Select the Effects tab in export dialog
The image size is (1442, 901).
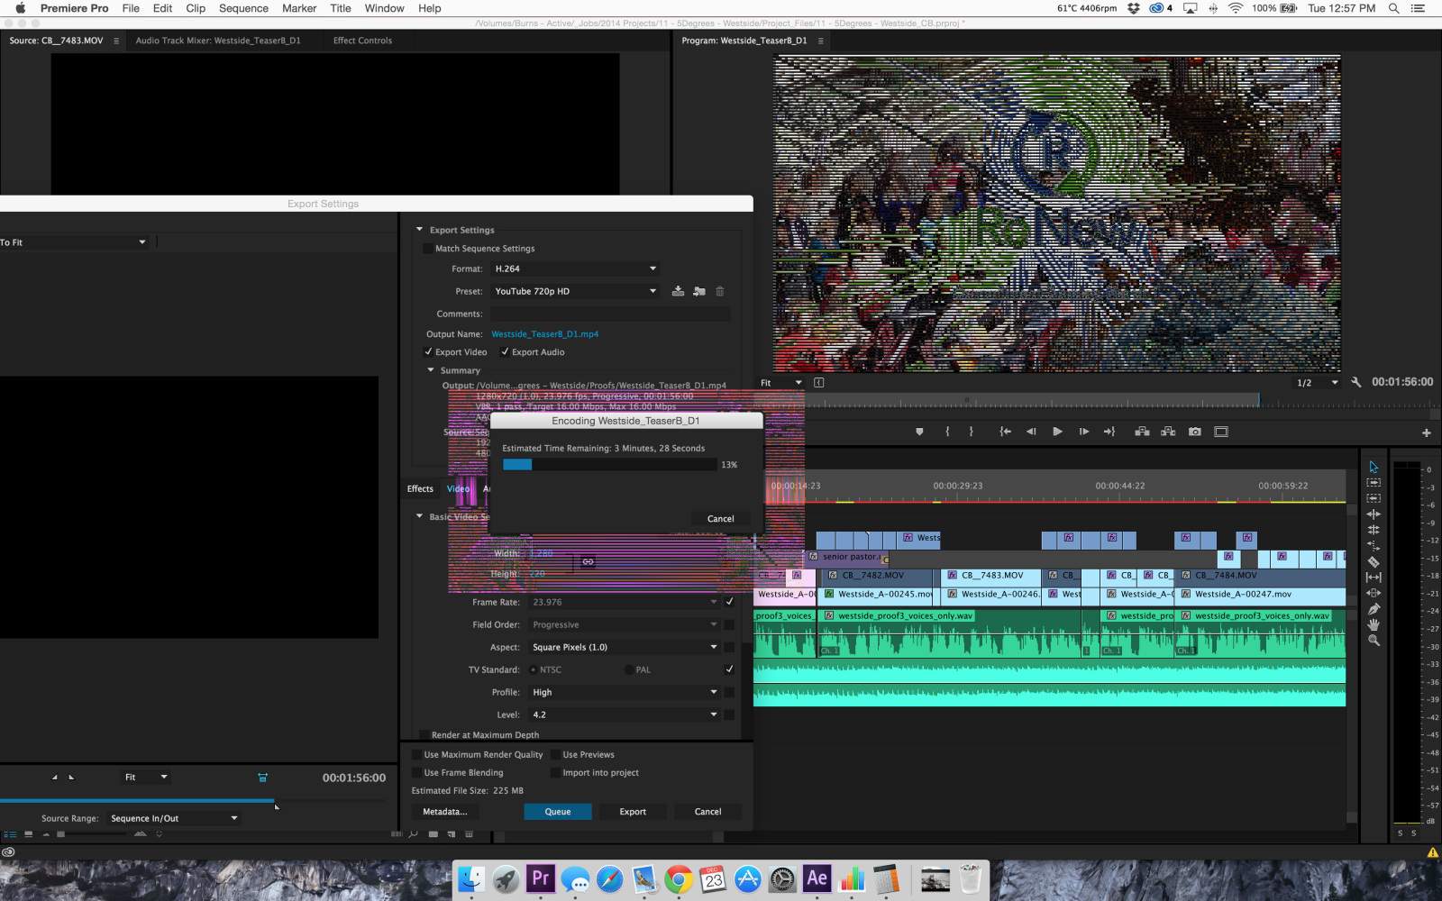(420, 489)
